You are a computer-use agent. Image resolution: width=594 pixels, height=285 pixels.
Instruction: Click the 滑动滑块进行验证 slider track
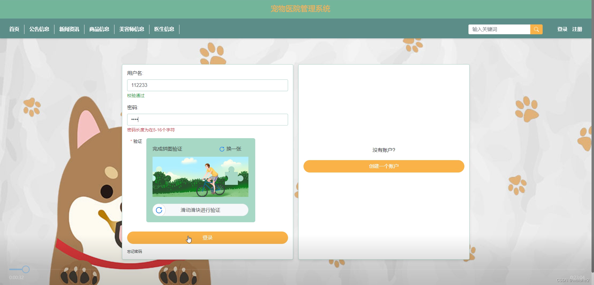(200, 210)
